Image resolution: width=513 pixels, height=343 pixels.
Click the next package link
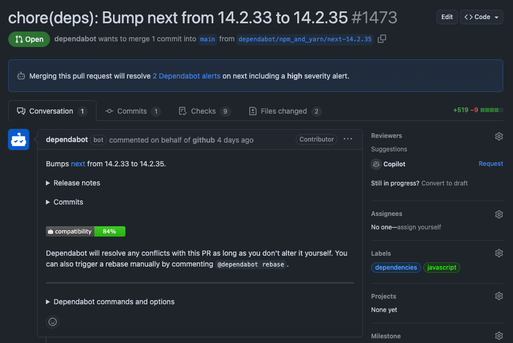click(78, 164)
